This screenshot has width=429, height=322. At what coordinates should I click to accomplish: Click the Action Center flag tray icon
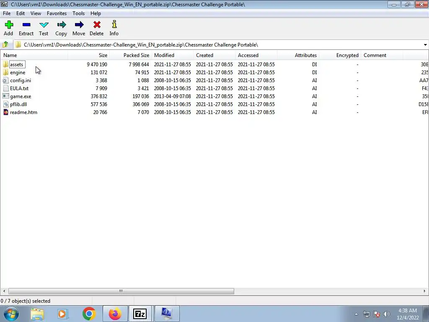377,314
